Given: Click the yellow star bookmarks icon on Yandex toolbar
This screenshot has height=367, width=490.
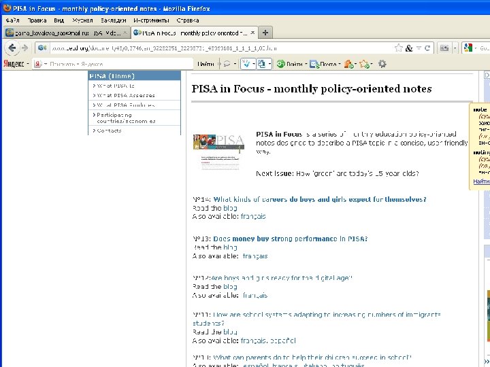Looking at the screenshot, I should pos(364,64).
